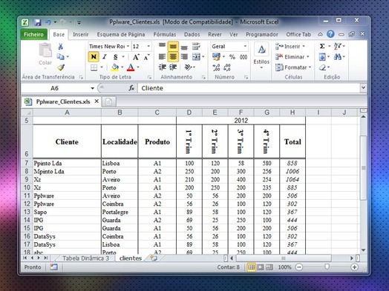Click the Undo arrow icon

[x=48, y=22]
